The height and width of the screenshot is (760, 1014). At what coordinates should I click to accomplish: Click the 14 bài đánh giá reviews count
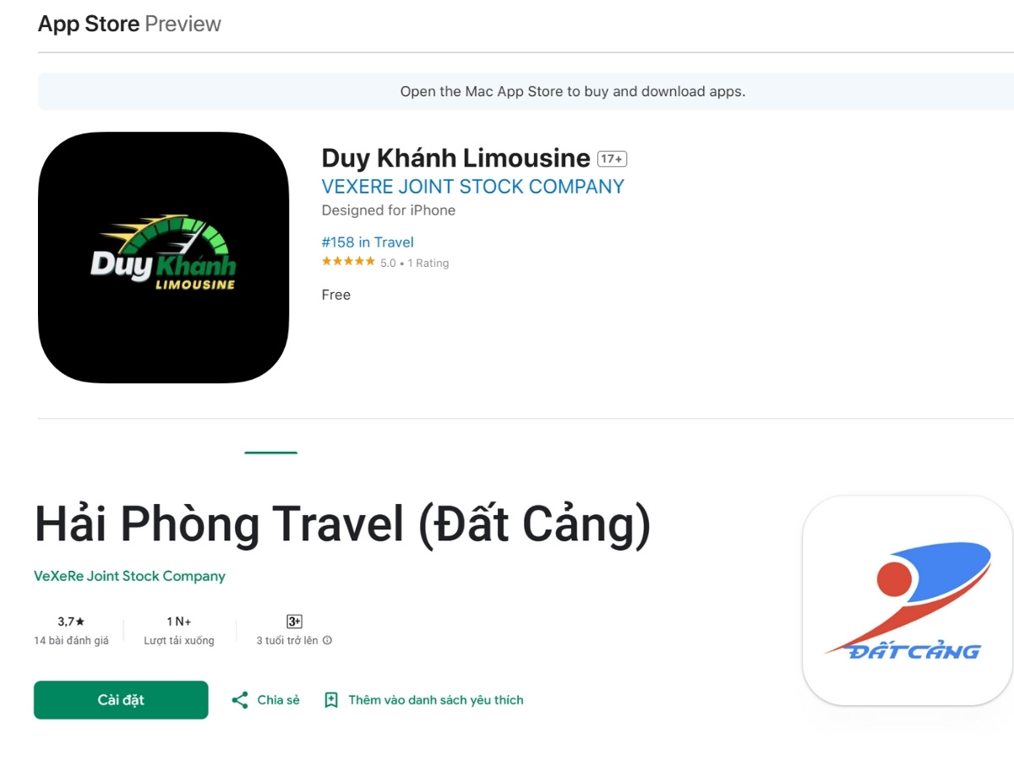pos(71,641)
